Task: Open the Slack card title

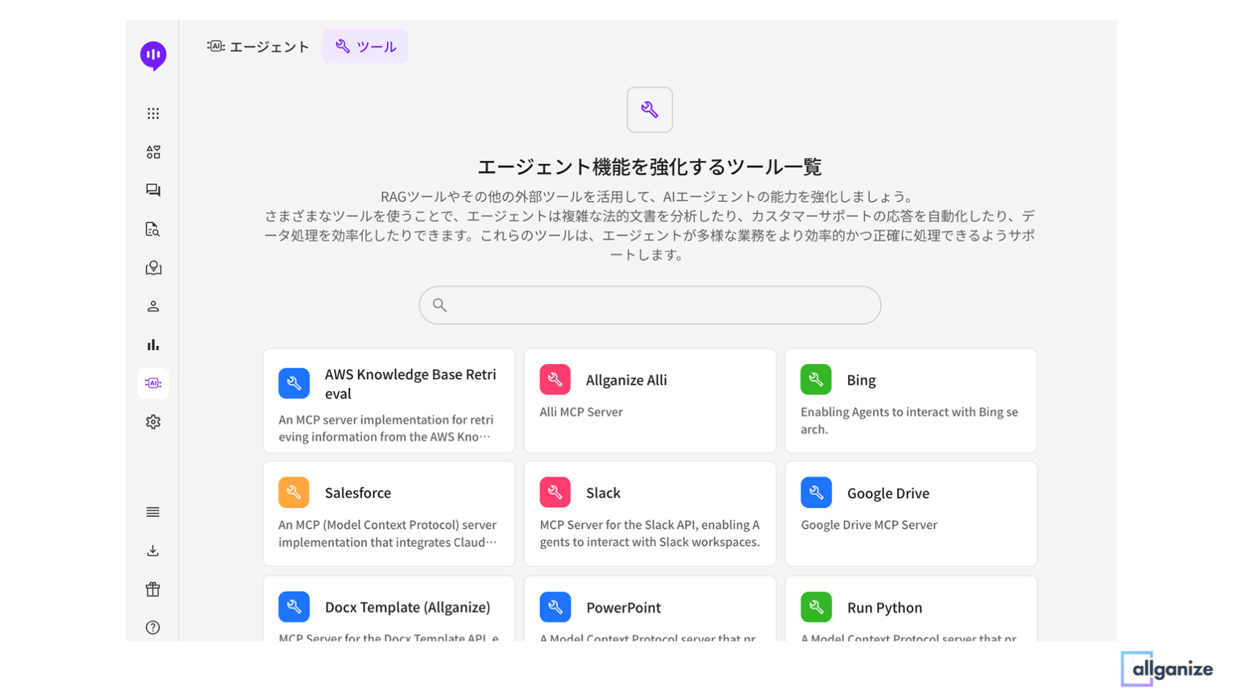Action: [603, 493]
